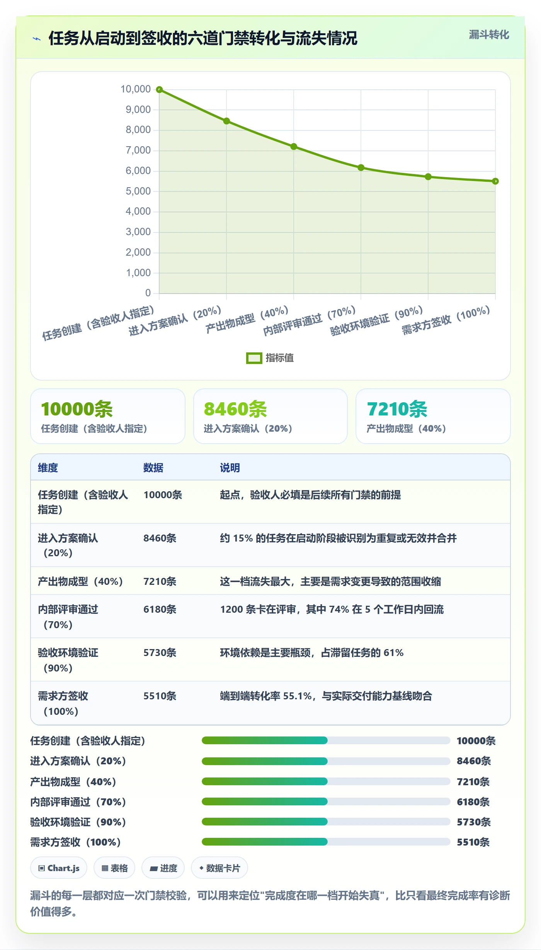Select the 说明 table column header
Image resolution: width=541 pixels, height=950 pixels.
click(x=230, y=468)
